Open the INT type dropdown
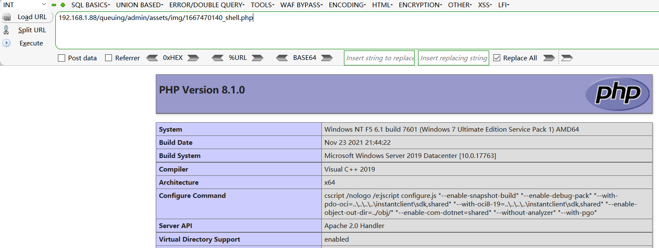Image resolution: width=659 pixels, height=248 pixels. pyautogui.click(x=24, y=5)
